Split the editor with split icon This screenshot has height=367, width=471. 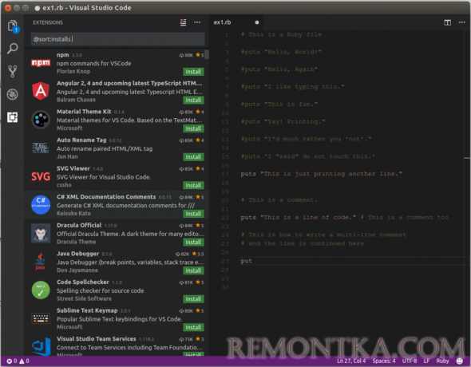(447, 22)
